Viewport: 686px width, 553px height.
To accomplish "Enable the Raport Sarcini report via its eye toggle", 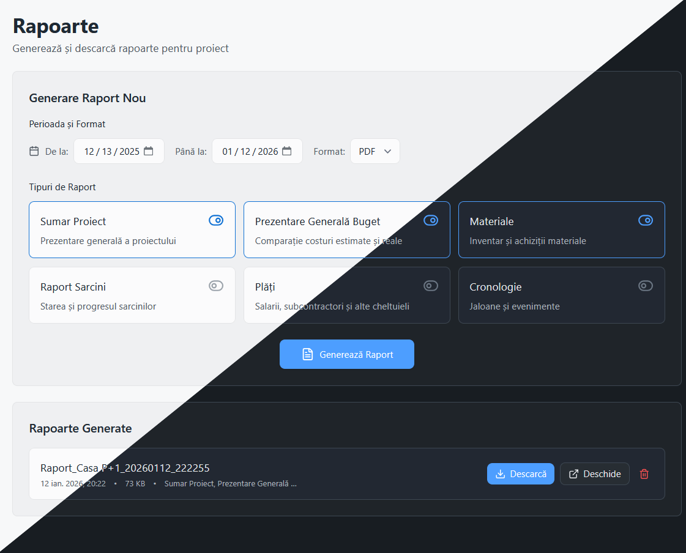I will click(x=215, y=286).
